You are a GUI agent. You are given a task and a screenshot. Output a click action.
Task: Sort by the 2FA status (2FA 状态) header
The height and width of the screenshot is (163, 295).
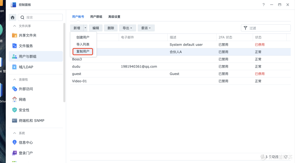pos(235,37)
